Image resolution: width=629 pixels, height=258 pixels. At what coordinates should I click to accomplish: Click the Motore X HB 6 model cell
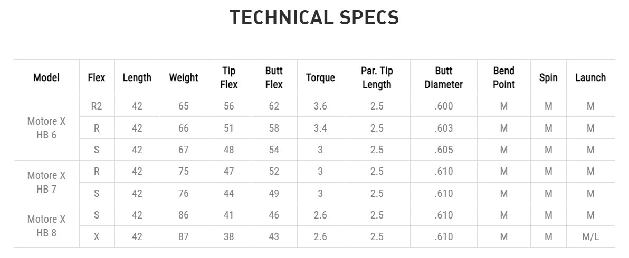46,128
